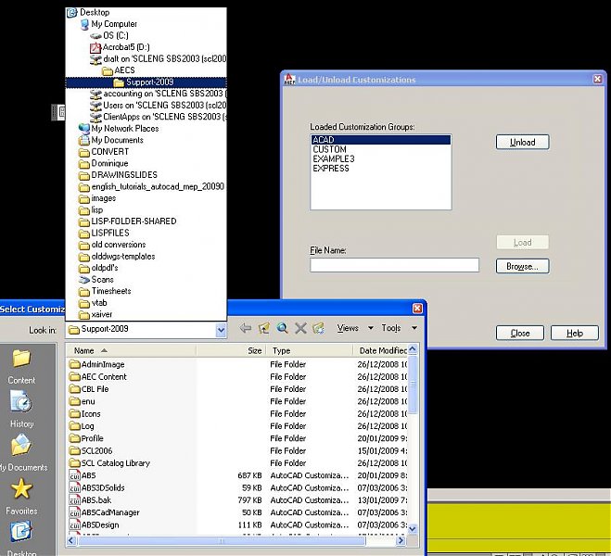Open the Views dropdown arrow
Image resolution: width=611 pixels, height=556 pixels.
[x=371, y=328]
